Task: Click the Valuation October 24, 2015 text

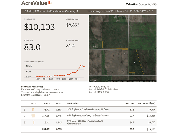Action: point(141,4)
